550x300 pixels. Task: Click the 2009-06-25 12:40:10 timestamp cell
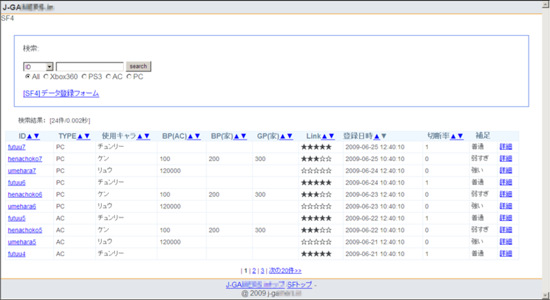[375, 147]
